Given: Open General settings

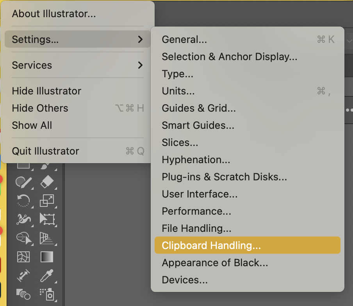Looking at the screenshot, I should [248, 39].
